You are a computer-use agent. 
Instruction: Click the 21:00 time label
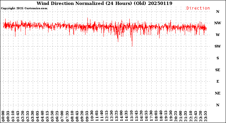tap(180, 116)
